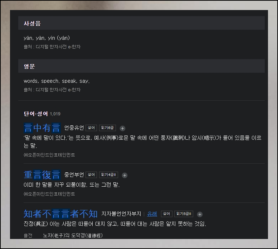Click 읽기6급 tag next to 언중유언
This screenshot has height=249, width=278.
[107, 128]
